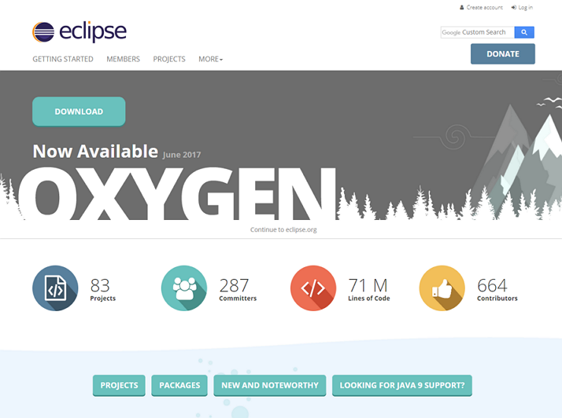Open the MEMBERS menu item
The width and height of the screenshot is (562, 418).
(x=123, y=59)
